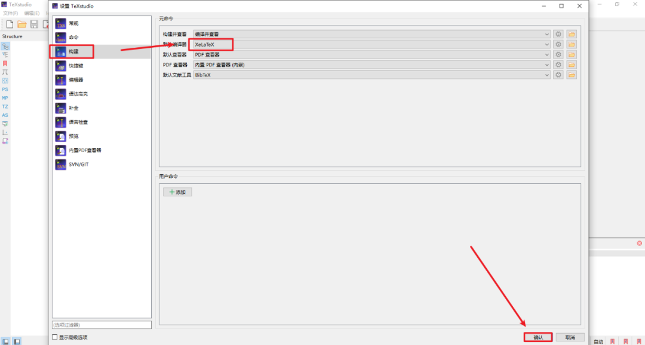Click the 确认 (OK) button
The height and width of the screenshot is (345, 645).
(537, 337)
